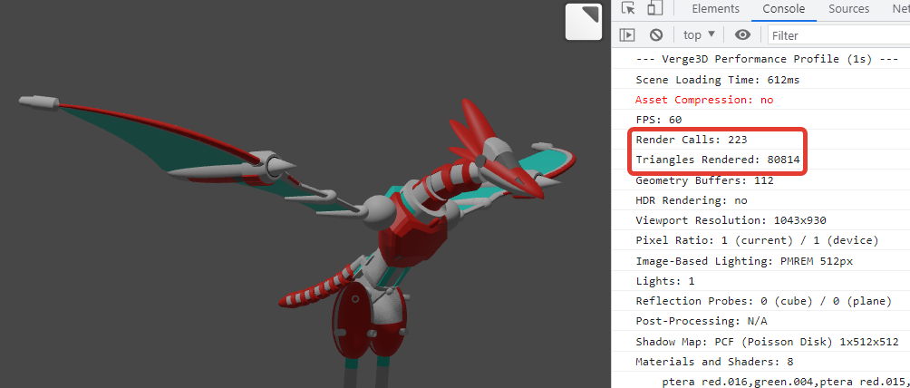
Task: Click the white corner button in viewport
Action: [584, 22]
